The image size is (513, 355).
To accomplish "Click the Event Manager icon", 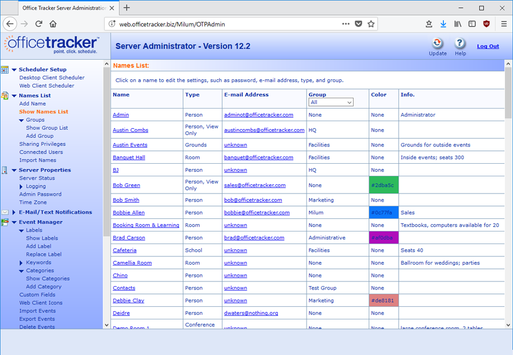I will pos(5,222).
